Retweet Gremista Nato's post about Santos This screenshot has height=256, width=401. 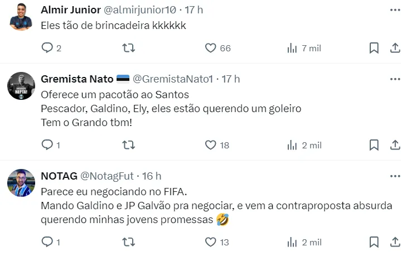(x=128, y=145)
